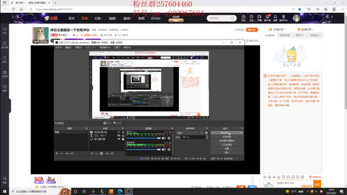The width and height of the screenshot is (347, 195).
Task: Move scene down in the Scenes panel
Action: pos(72,153)
